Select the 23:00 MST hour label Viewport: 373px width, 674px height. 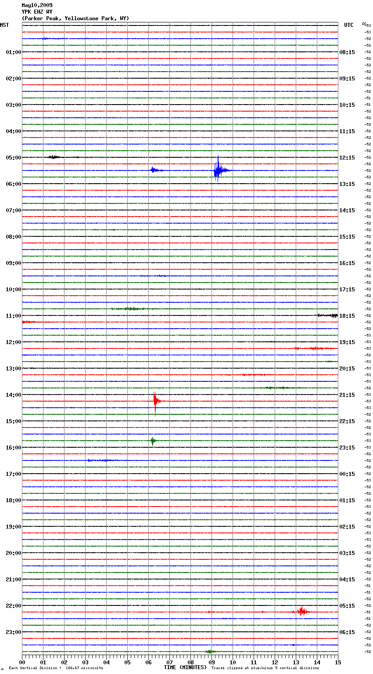(14, 632)
